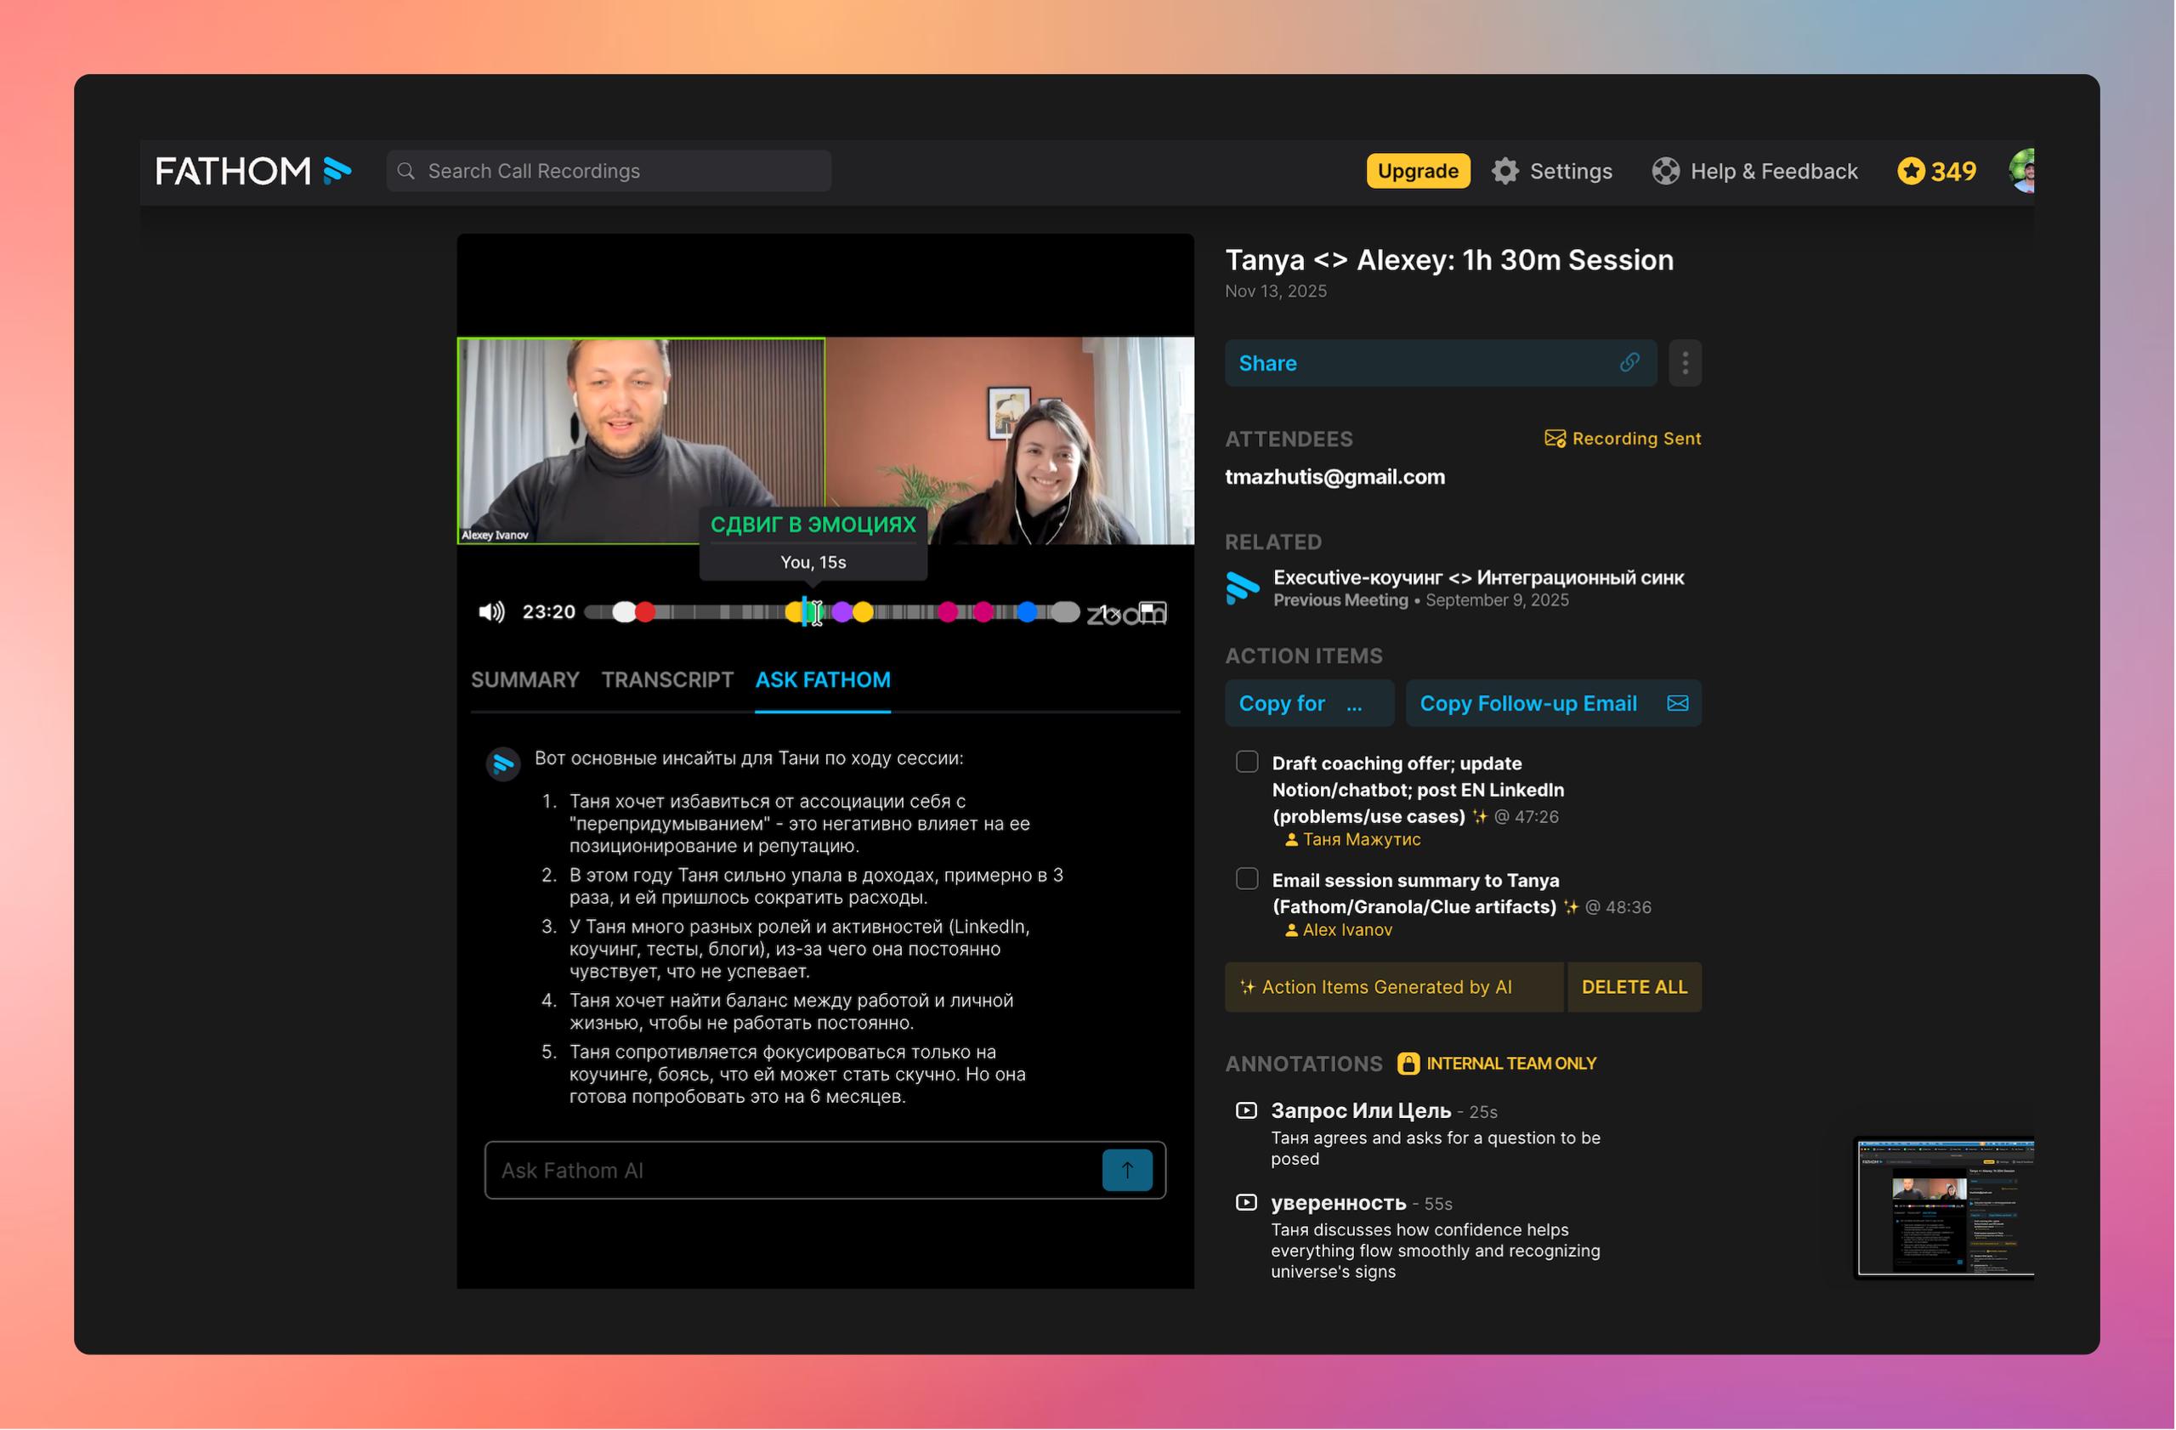Image resolution: width=2176 pixels, height=1430 pixels.
Task: Open three-dot more options menu
Action: coord(1684,363)
